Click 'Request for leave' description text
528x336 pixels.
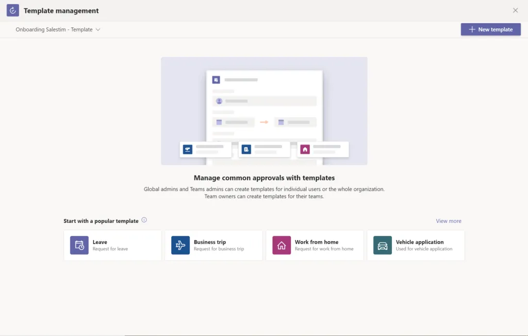110,249
